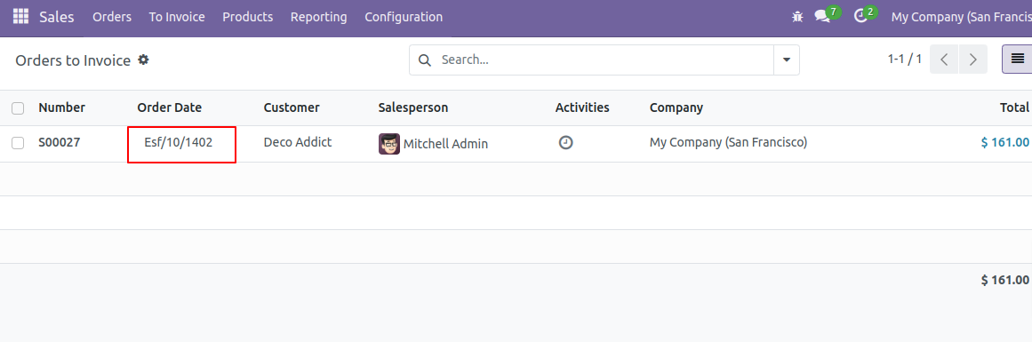The image size is (1032, 342).
Task: Click Orders to Invoice breadcrumb title
Action: tap(73, 60)
